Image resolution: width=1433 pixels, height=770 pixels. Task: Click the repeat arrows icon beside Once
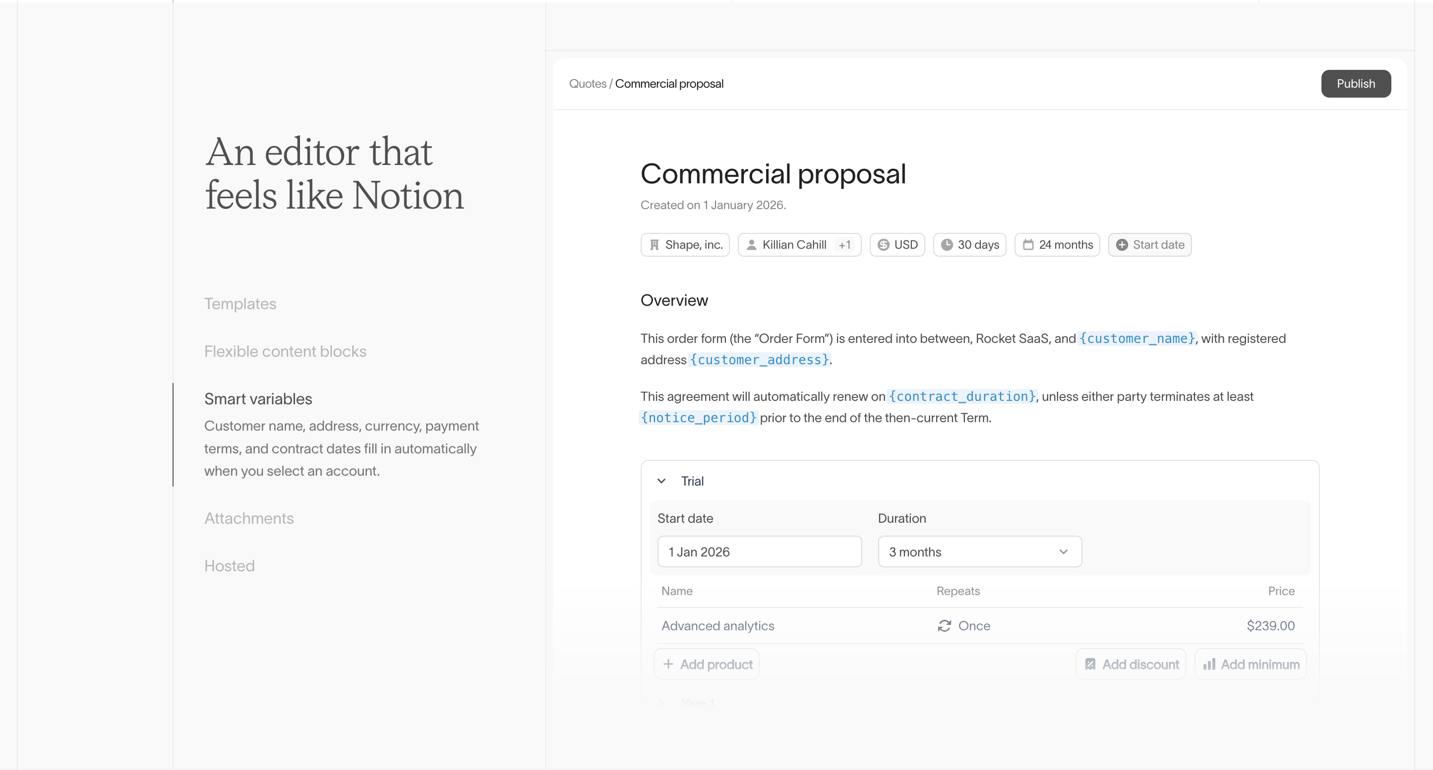coord(945,626)
